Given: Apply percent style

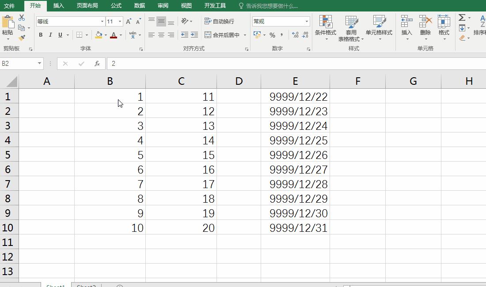Looking at the screenshot, I should tap(273, 35).
